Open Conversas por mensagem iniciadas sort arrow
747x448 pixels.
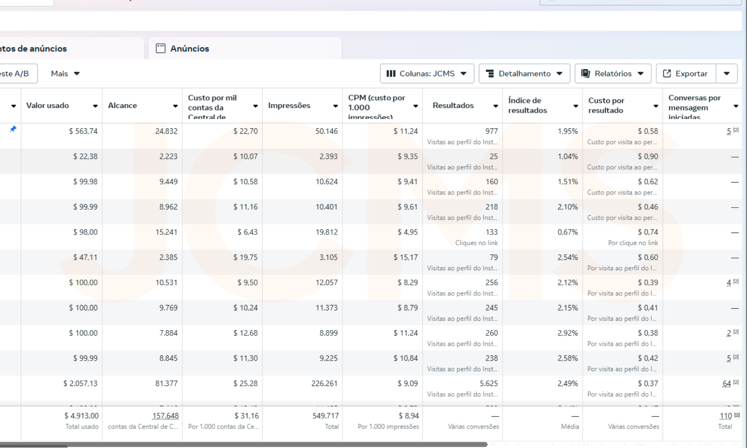[736, 106]
